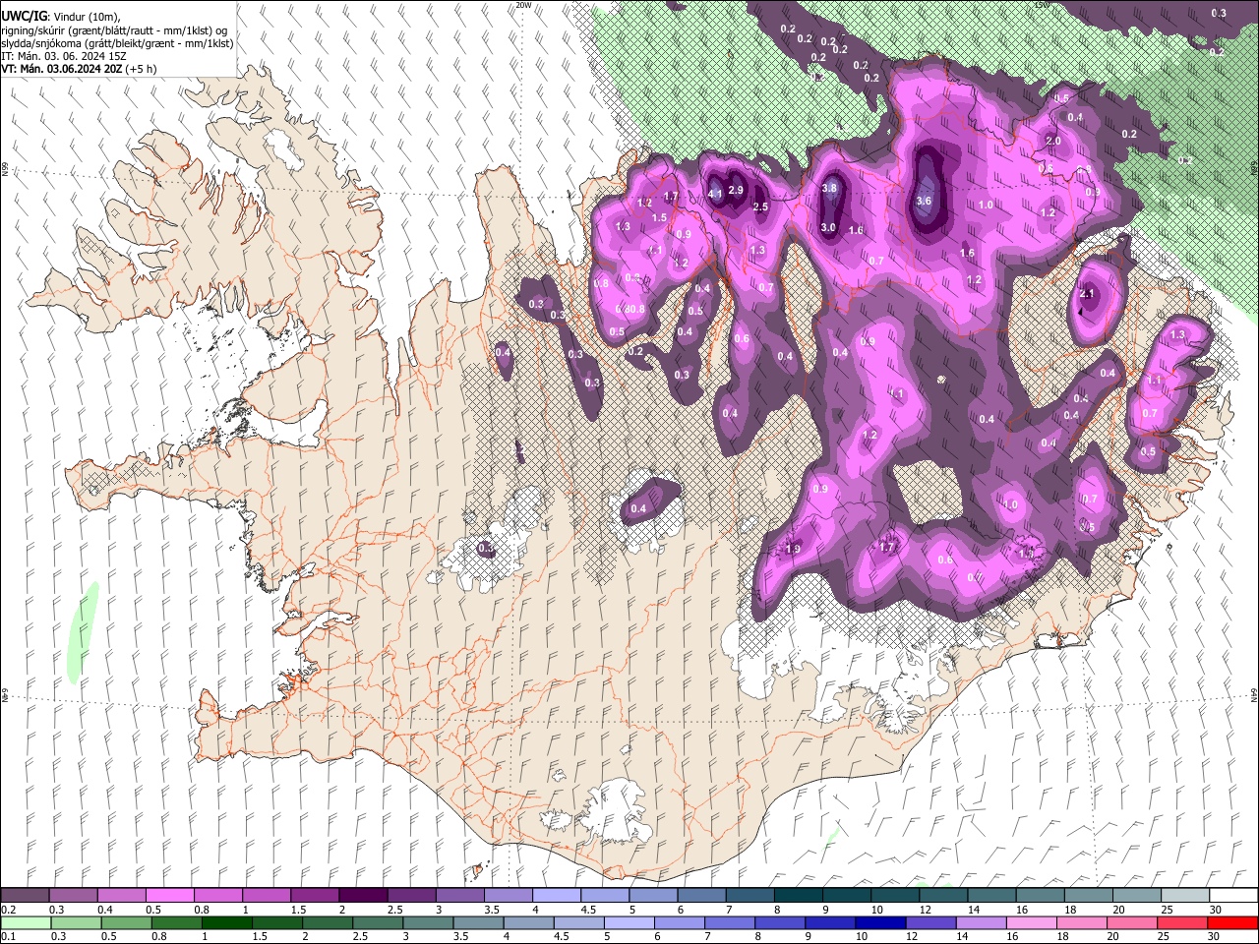
Task: Select the 'rigning/skúrir' description line
Action: (x=116, y=30)
